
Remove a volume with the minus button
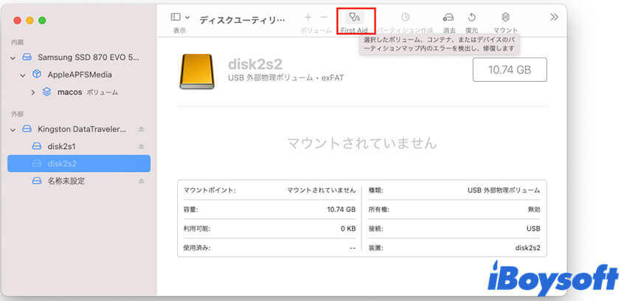[325, 17]
